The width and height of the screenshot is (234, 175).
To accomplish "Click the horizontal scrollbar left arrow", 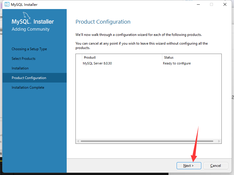I will [78, 141].
